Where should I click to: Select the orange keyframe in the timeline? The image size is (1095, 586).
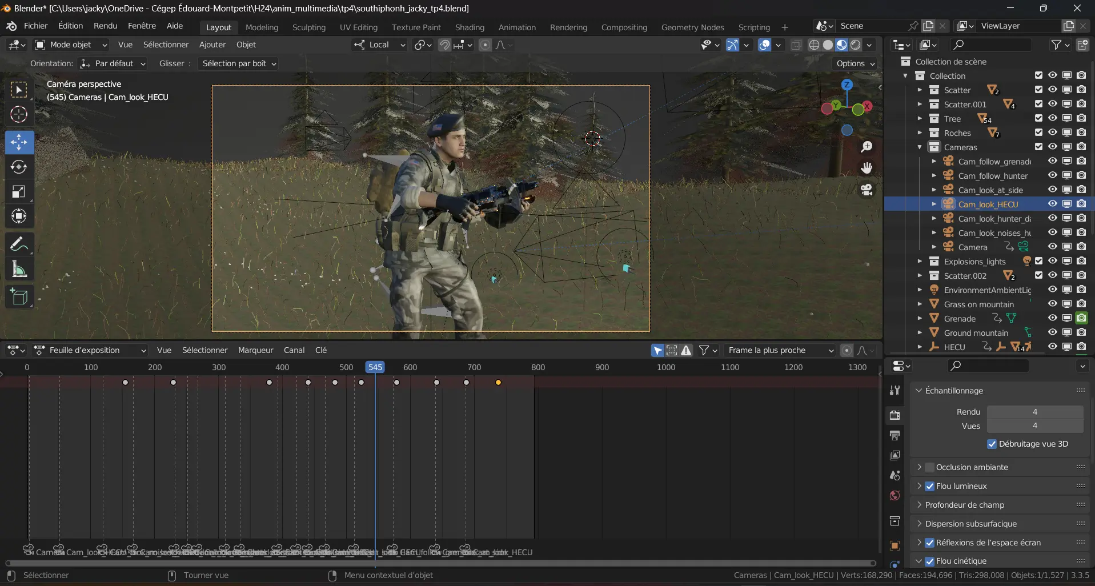(x=498, y=382)
